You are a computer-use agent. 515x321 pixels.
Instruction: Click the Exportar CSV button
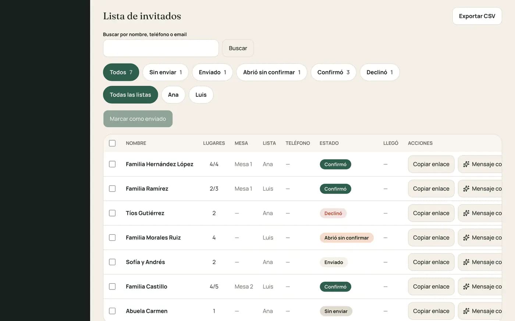(x=477, y=16)
